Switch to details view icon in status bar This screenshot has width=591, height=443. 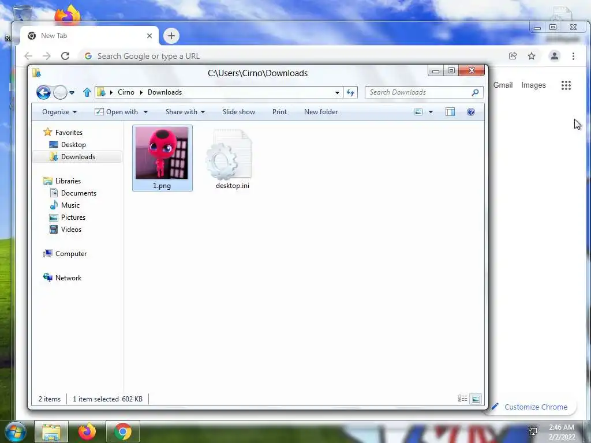pos(462,399)
